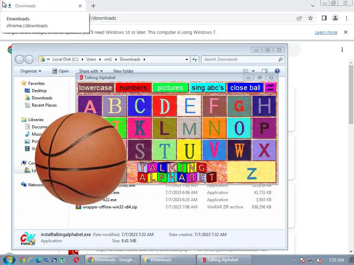Image resolution: width=354 pixels, height=265 pixels.
Task: Click the letter H tile
Action: click(x=264, y=106)
